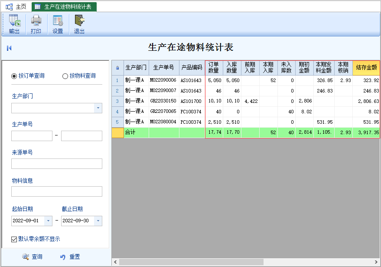
Task: Click the 查询 search button
Action: (33, 257)
